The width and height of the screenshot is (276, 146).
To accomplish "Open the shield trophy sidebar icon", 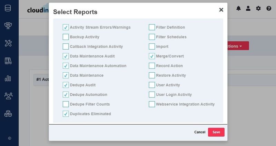I will [x=8, y=25].
